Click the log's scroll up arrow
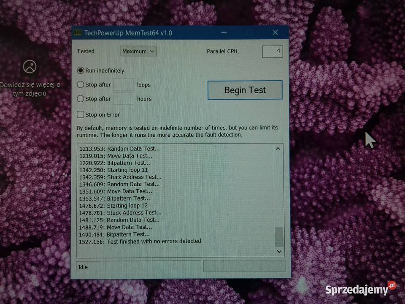The height and width of the screenshot is (304, 405). coord(278,149)
